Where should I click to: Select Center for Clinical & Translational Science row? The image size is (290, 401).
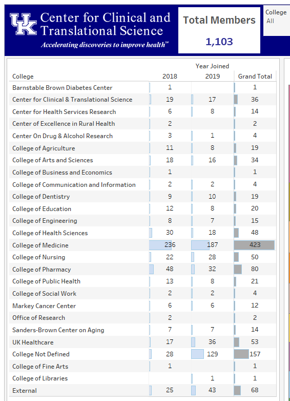pos(72,100)
